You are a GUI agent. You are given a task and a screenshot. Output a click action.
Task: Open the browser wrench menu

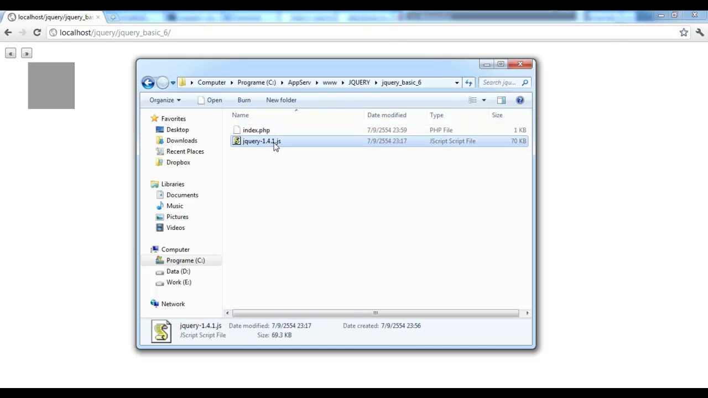[700, 33]
